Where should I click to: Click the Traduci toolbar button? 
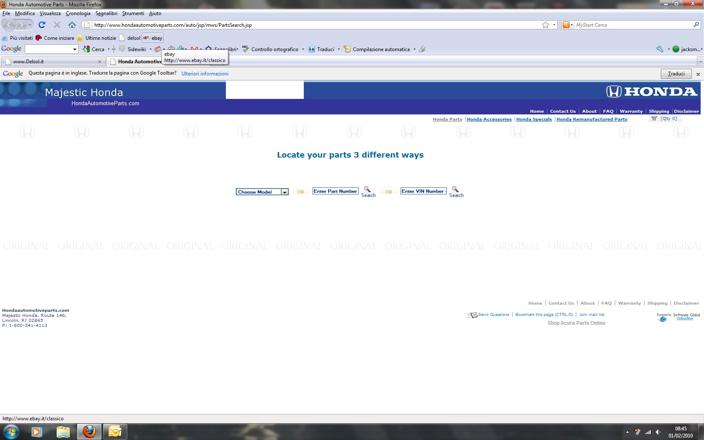click(x=321, y=49)
